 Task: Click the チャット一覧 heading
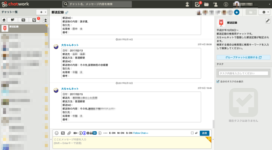tap(10, 12)
